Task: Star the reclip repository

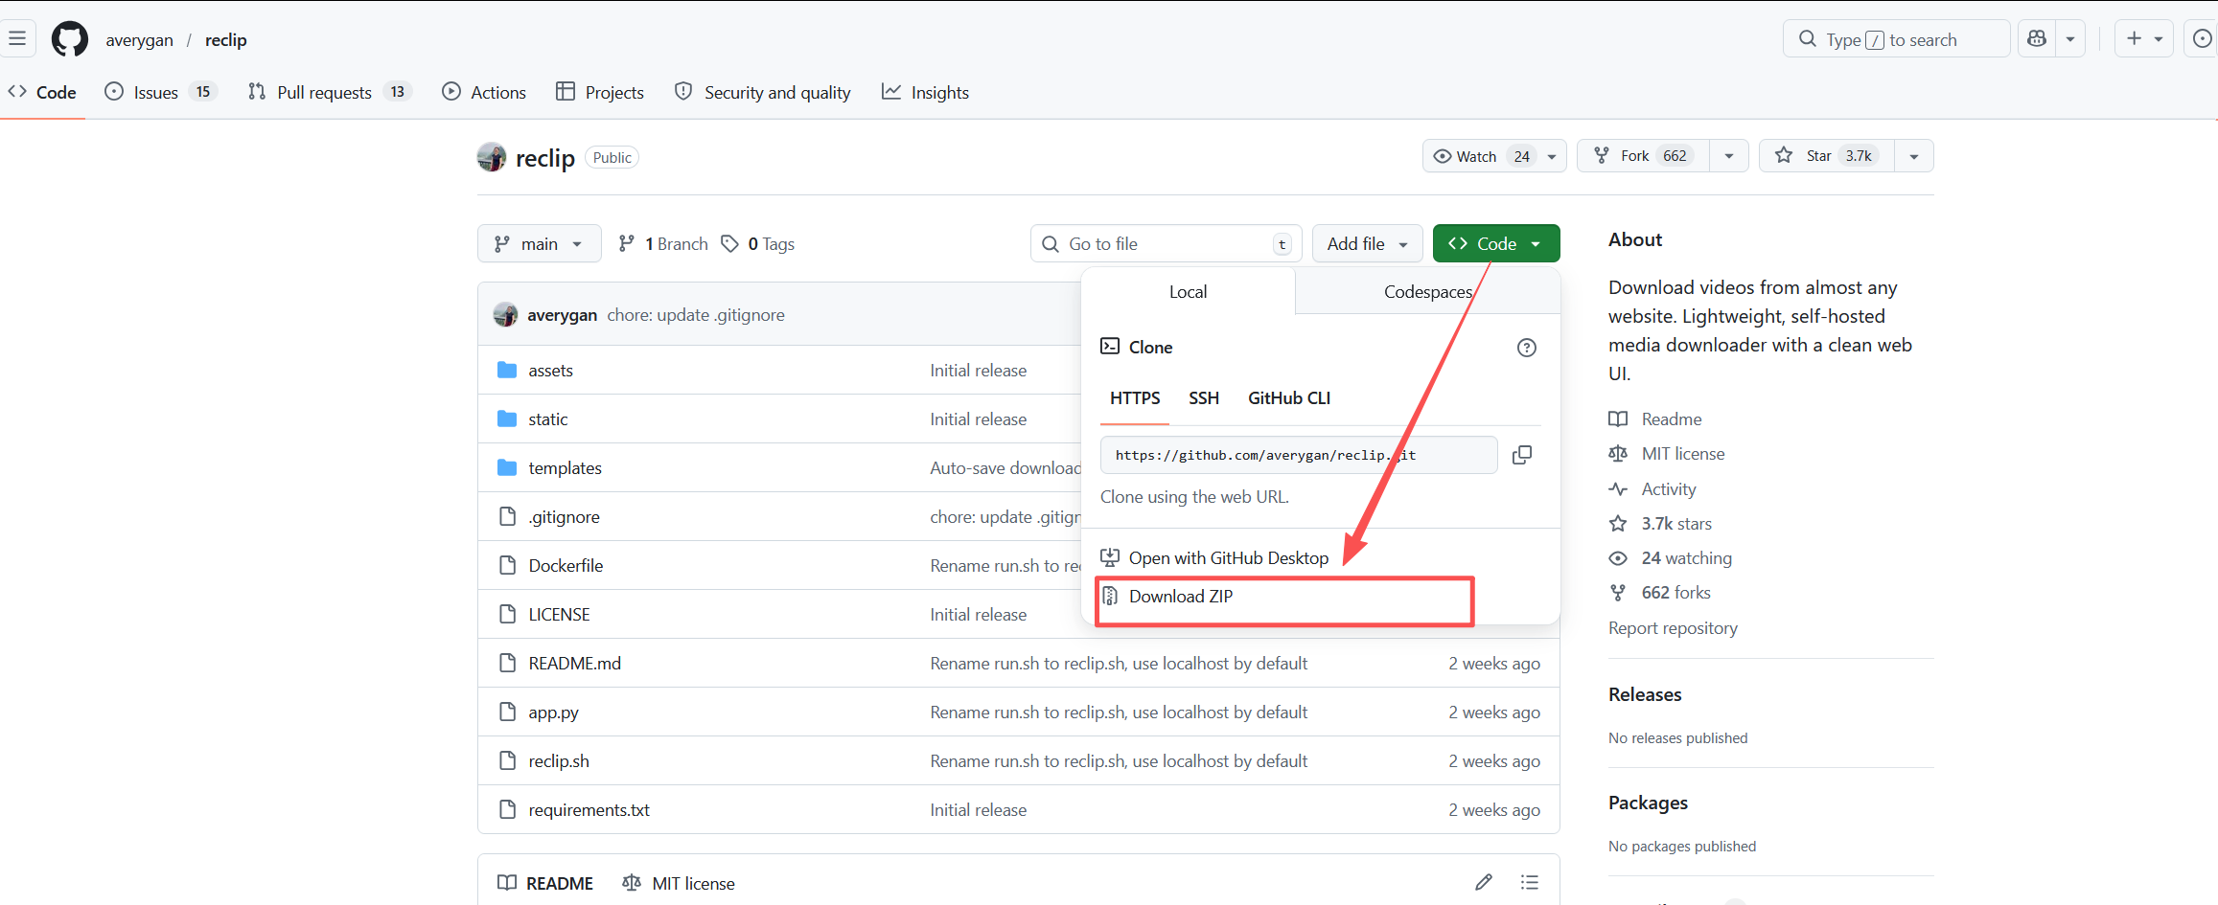Action: click(1827, 156)
